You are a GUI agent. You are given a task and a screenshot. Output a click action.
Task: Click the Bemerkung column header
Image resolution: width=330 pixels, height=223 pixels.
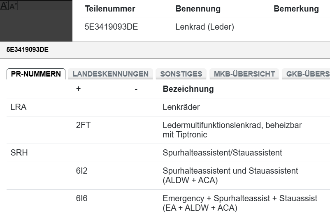click(x=296, y=9)
